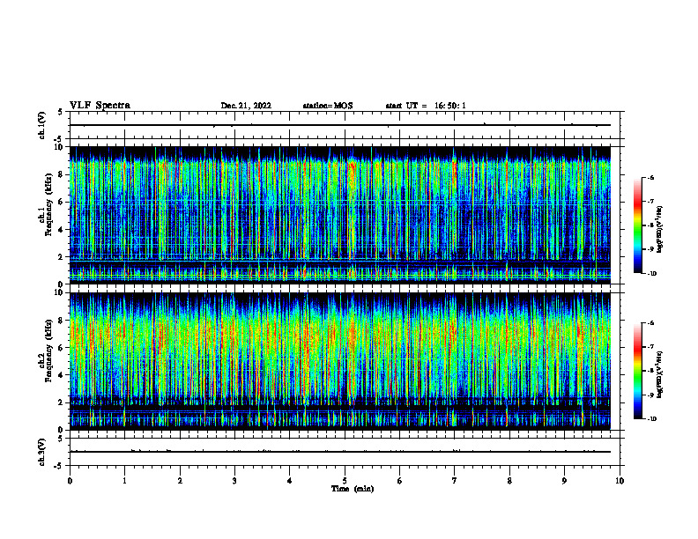Image resolution: width=698 pixels, height=539 pixels.
Task: Click the ch.3 voltage waveform trace panel
Action: click(345, 452)
